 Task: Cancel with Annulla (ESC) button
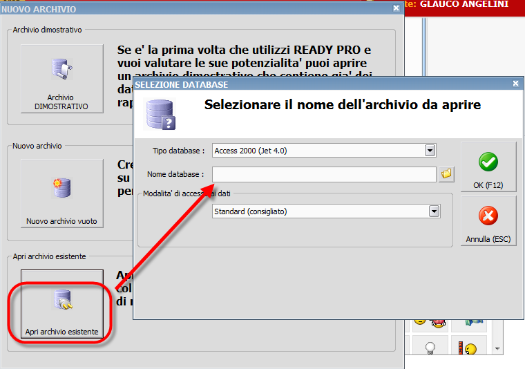[x=488, y=220]
